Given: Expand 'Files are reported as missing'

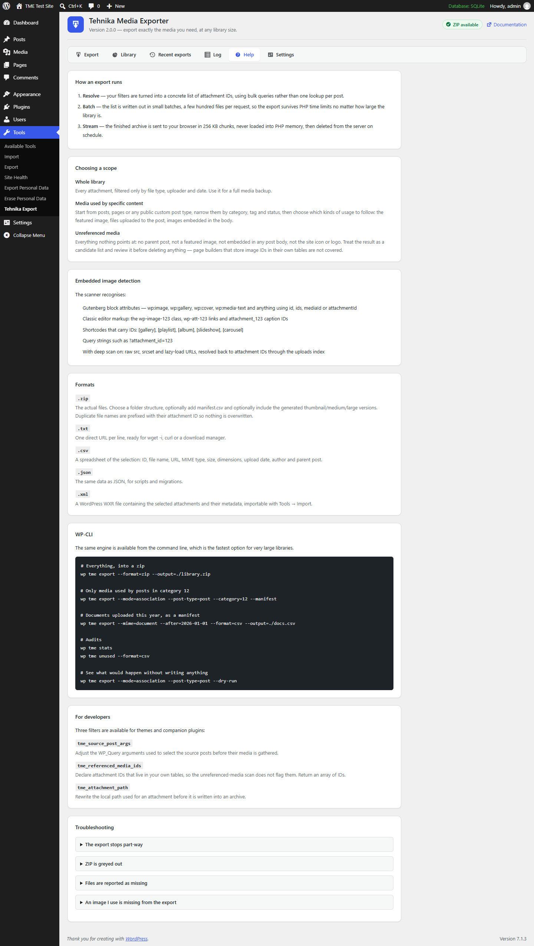Looking at the screenshot, I should tap(234, 883).
